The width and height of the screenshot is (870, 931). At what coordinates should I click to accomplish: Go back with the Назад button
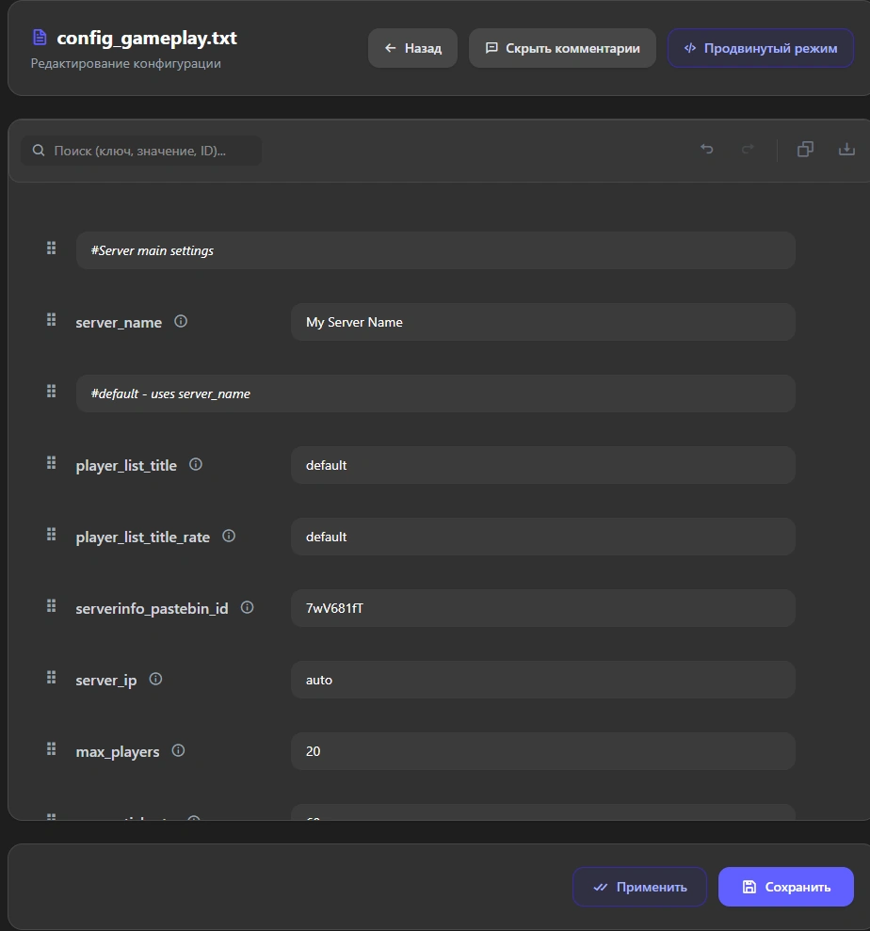[x=412, y=48]
